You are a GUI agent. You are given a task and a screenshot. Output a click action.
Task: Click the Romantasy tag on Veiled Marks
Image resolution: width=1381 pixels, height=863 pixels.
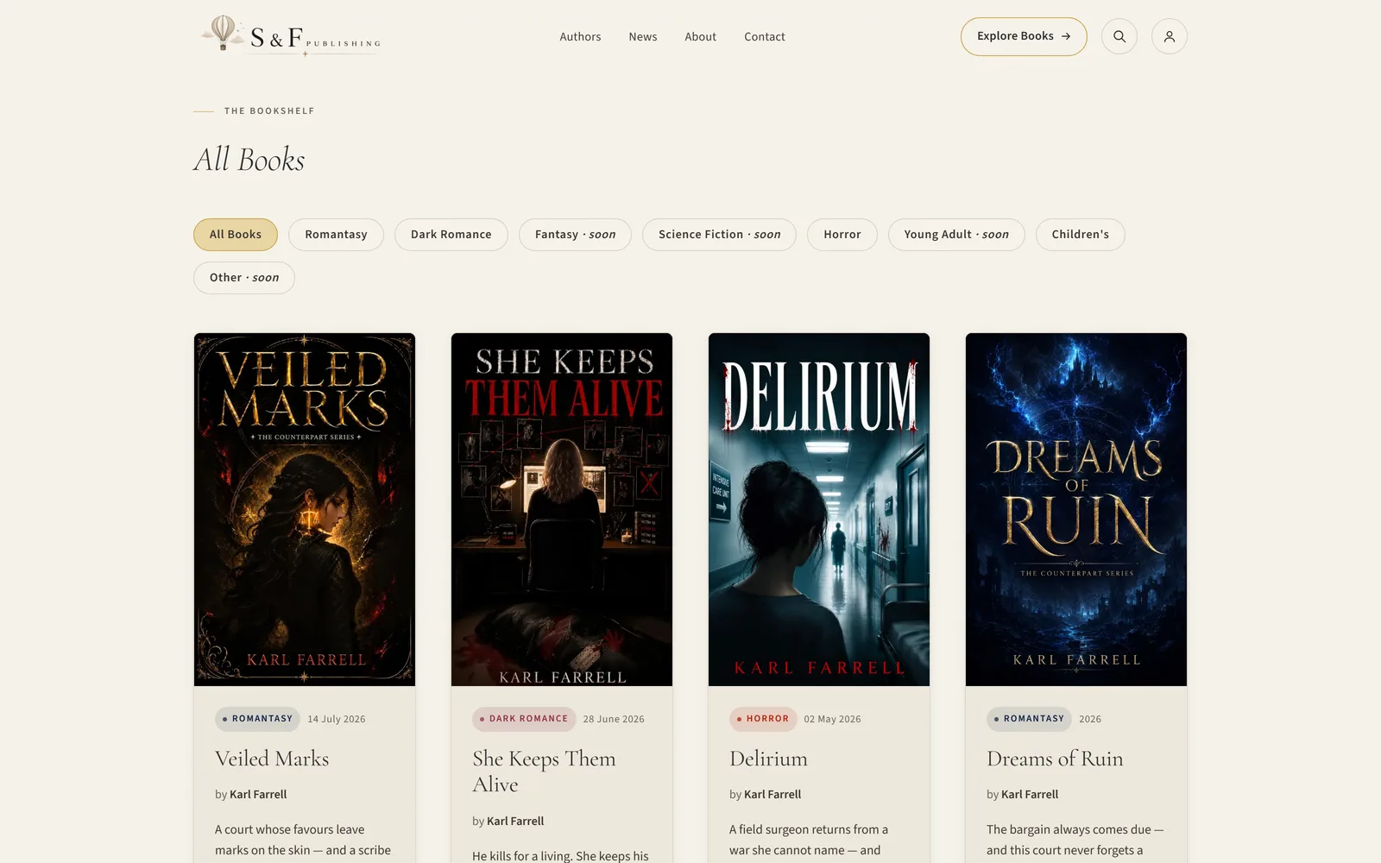point(257,719)
